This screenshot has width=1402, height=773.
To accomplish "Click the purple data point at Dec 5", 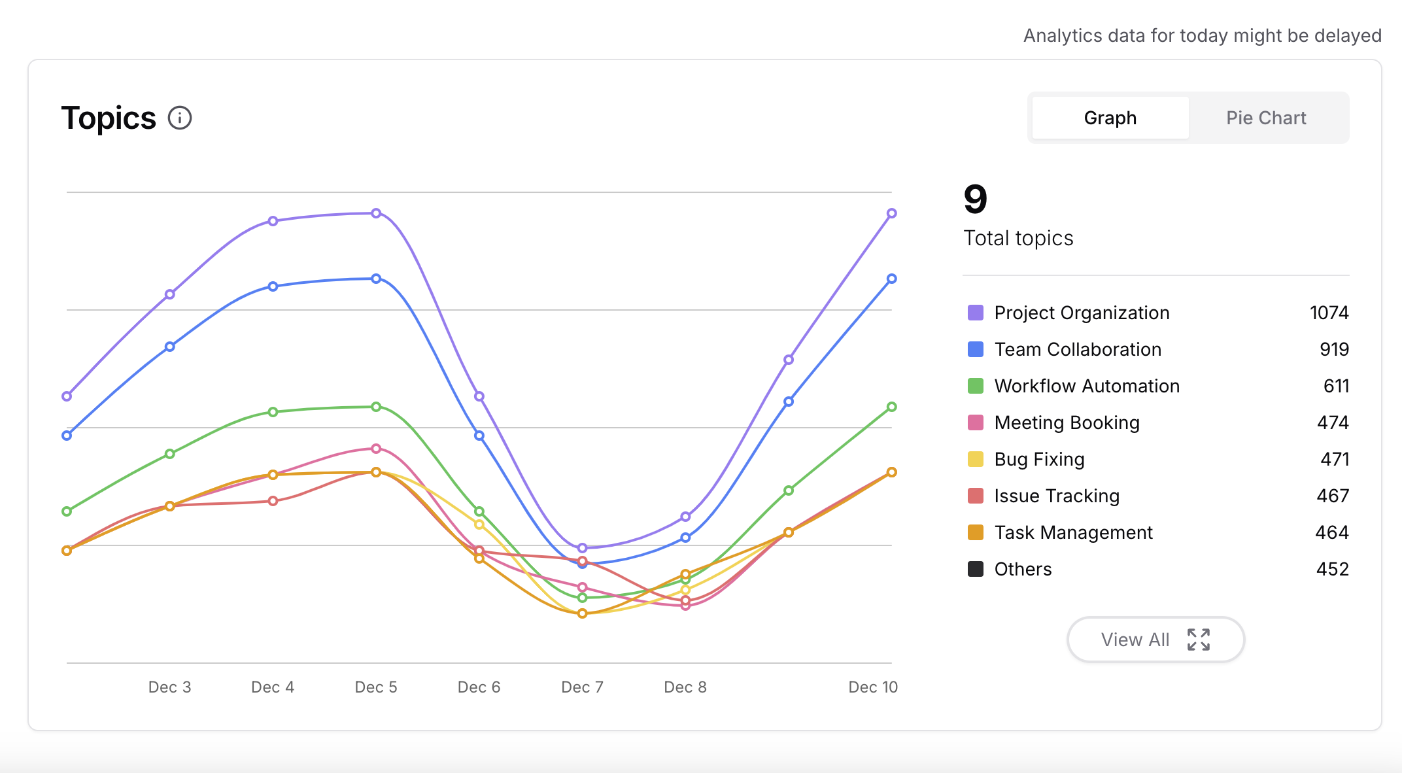I will point(376,213).
